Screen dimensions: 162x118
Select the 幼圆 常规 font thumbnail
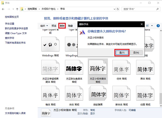pos(145,94)
